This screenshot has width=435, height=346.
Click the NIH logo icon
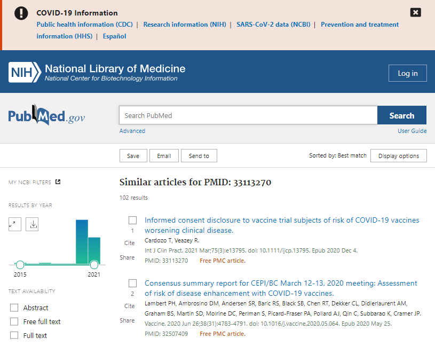(25, 73)
